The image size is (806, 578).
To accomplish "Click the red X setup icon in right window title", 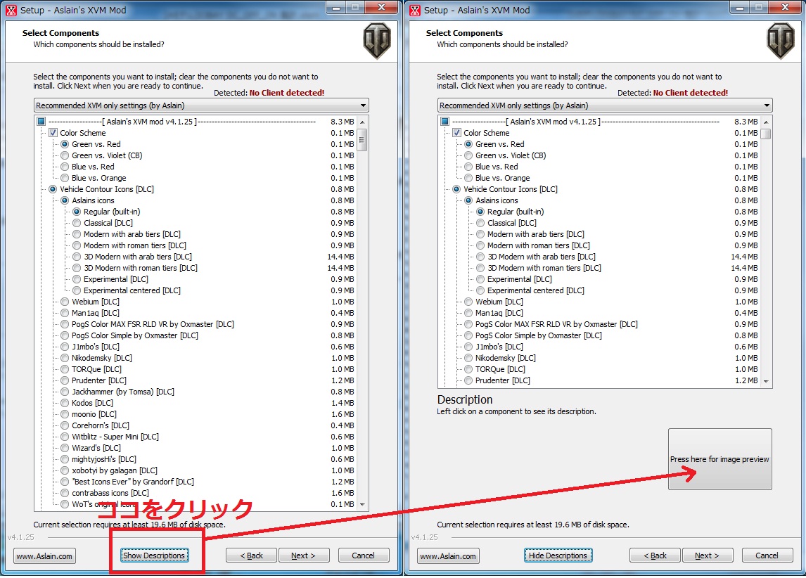I will pos(415,11).
